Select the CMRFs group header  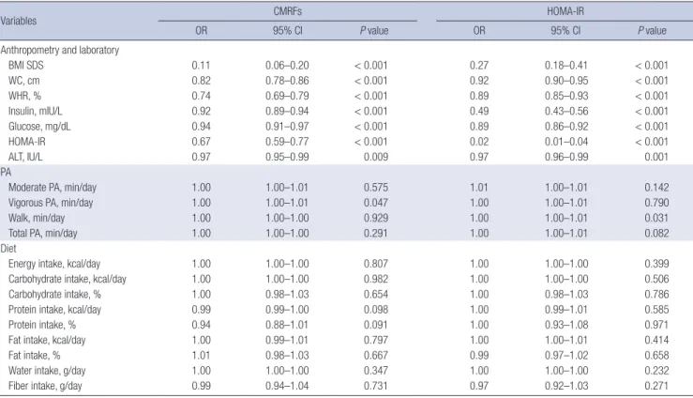[287, 11]
